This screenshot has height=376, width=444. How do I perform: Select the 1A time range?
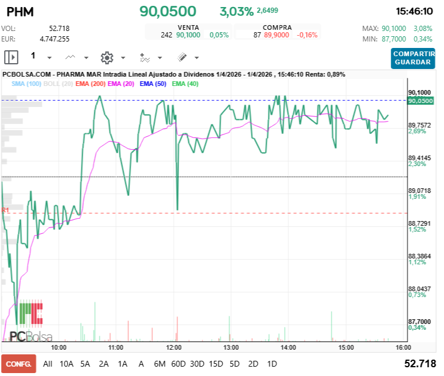(122, 364)
